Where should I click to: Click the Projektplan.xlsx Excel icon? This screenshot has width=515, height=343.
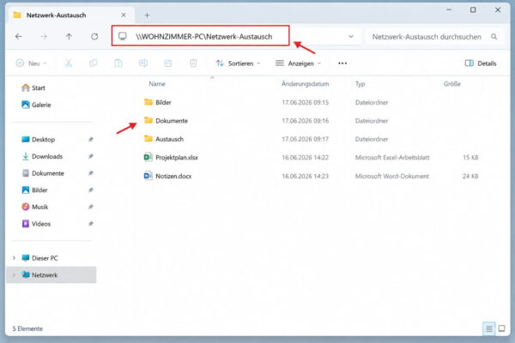148,157
